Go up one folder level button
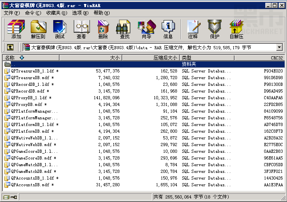Screen dimensions: 287x202 pos(10,48)
